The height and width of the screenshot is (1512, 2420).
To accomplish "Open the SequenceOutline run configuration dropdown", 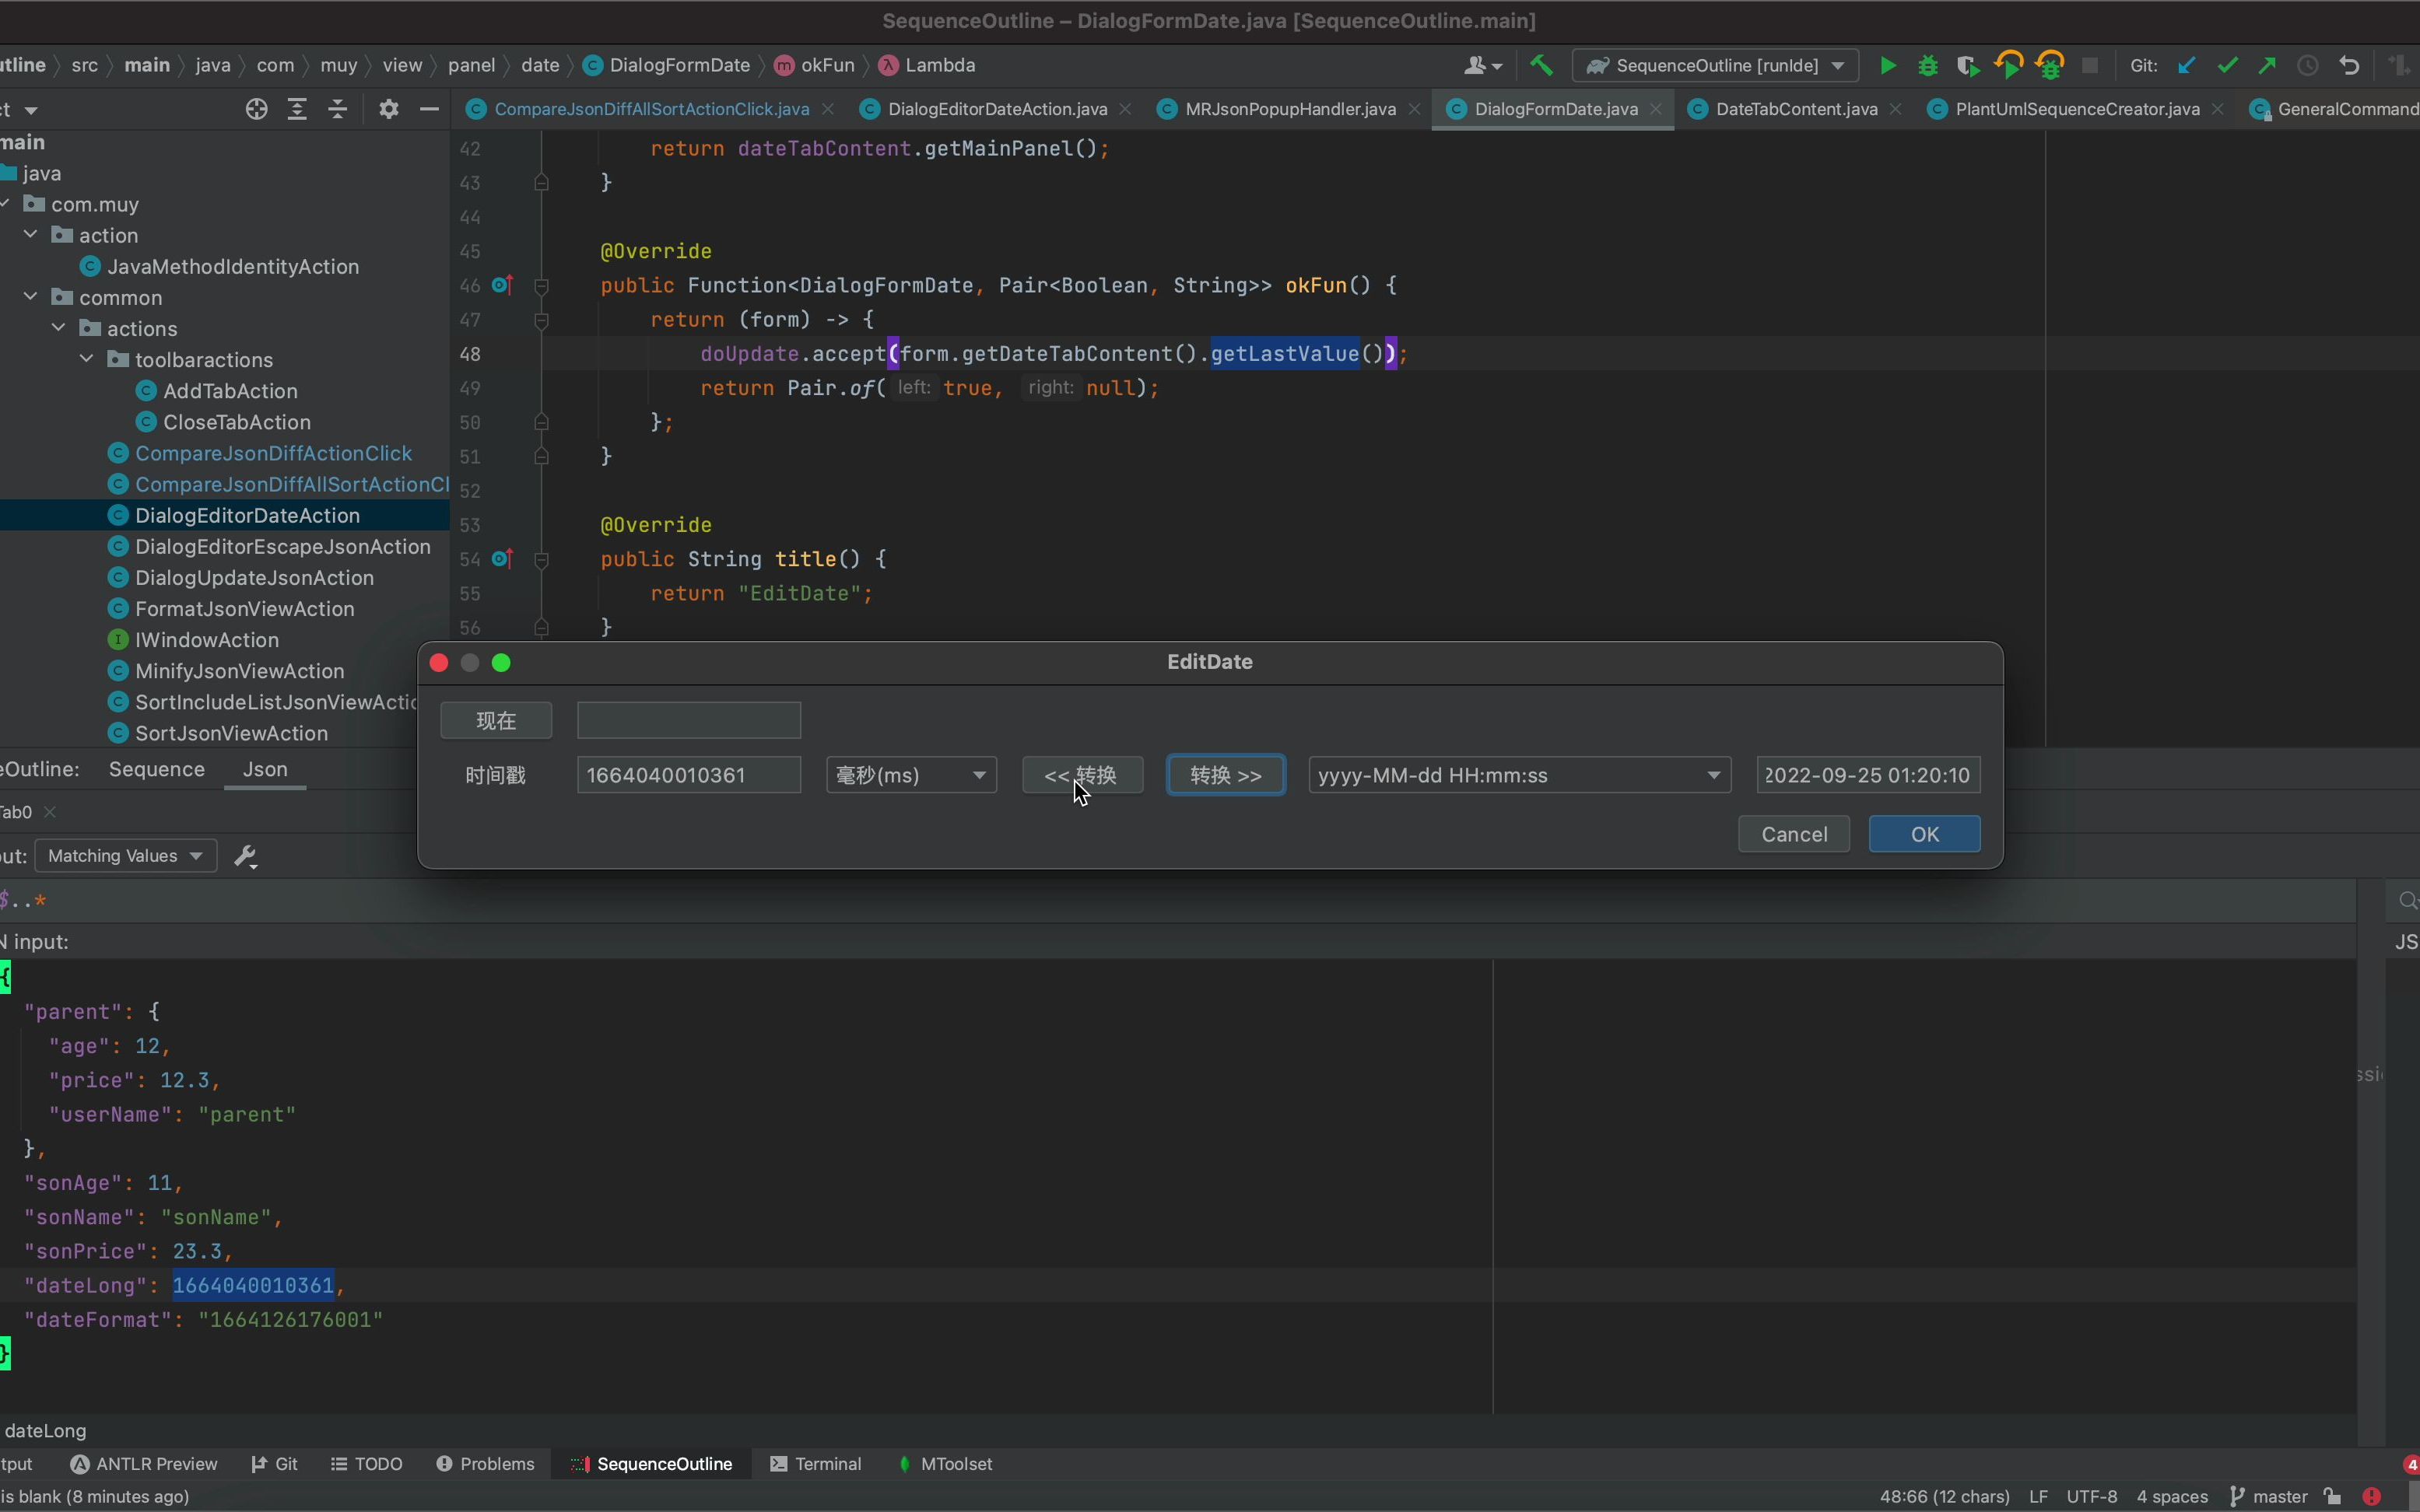I will pos(1716,66).
